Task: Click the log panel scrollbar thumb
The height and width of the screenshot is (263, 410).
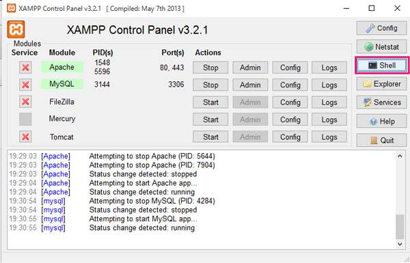Action: [400, 227]
